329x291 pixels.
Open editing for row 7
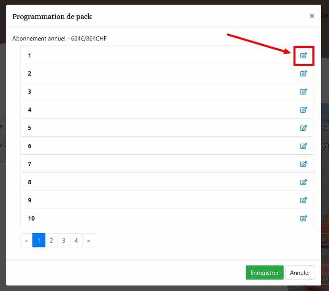point(303,164)
